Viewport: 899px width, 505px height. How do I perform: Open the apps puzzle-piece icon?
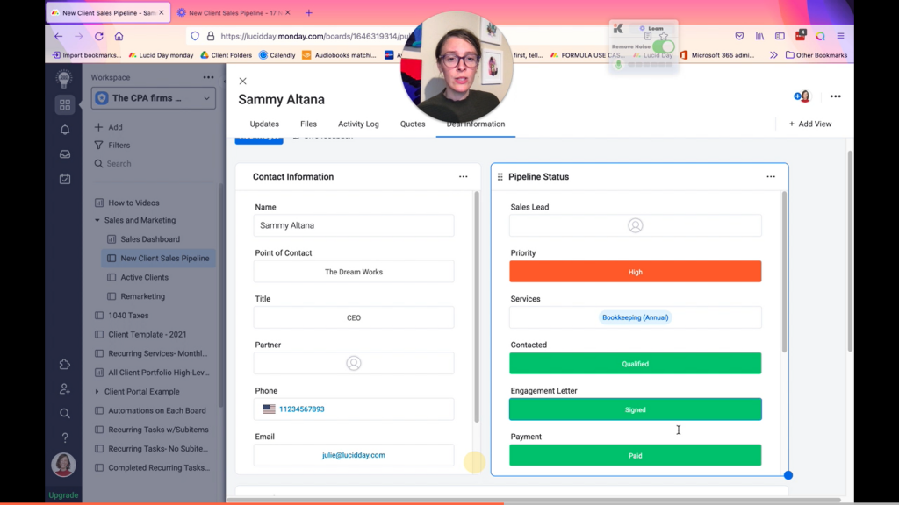(65, 364)
